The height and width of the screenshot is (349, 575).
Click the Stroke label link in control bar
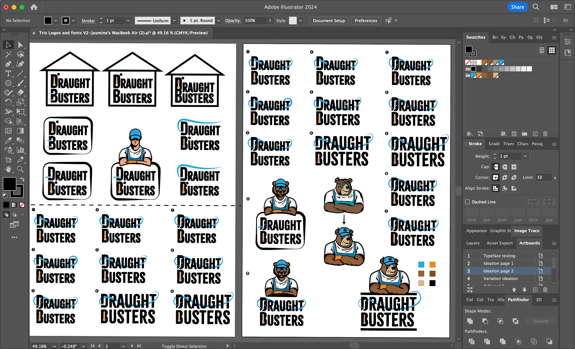pyautogui.click(x=88, y=21)
